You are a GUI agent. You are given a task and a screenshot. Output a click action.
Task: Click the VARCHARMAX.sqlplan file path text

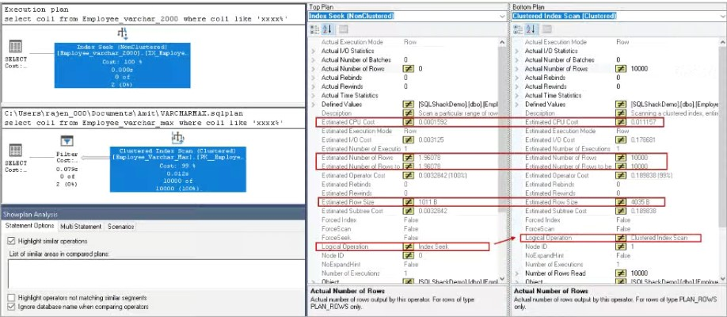click(x=124, y=113)
